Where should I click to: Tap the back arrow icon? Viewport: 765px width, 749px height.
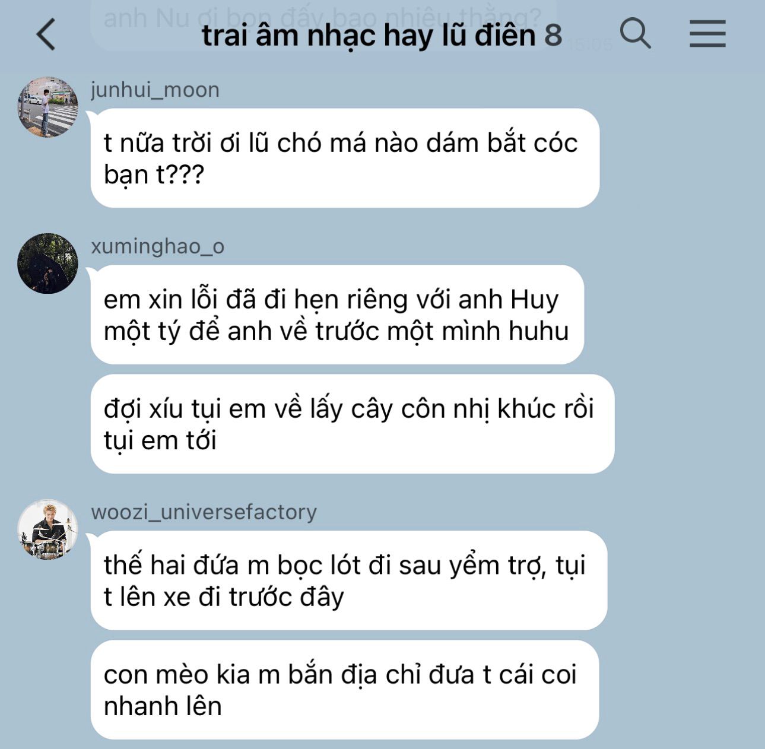[x=46, y=34]
